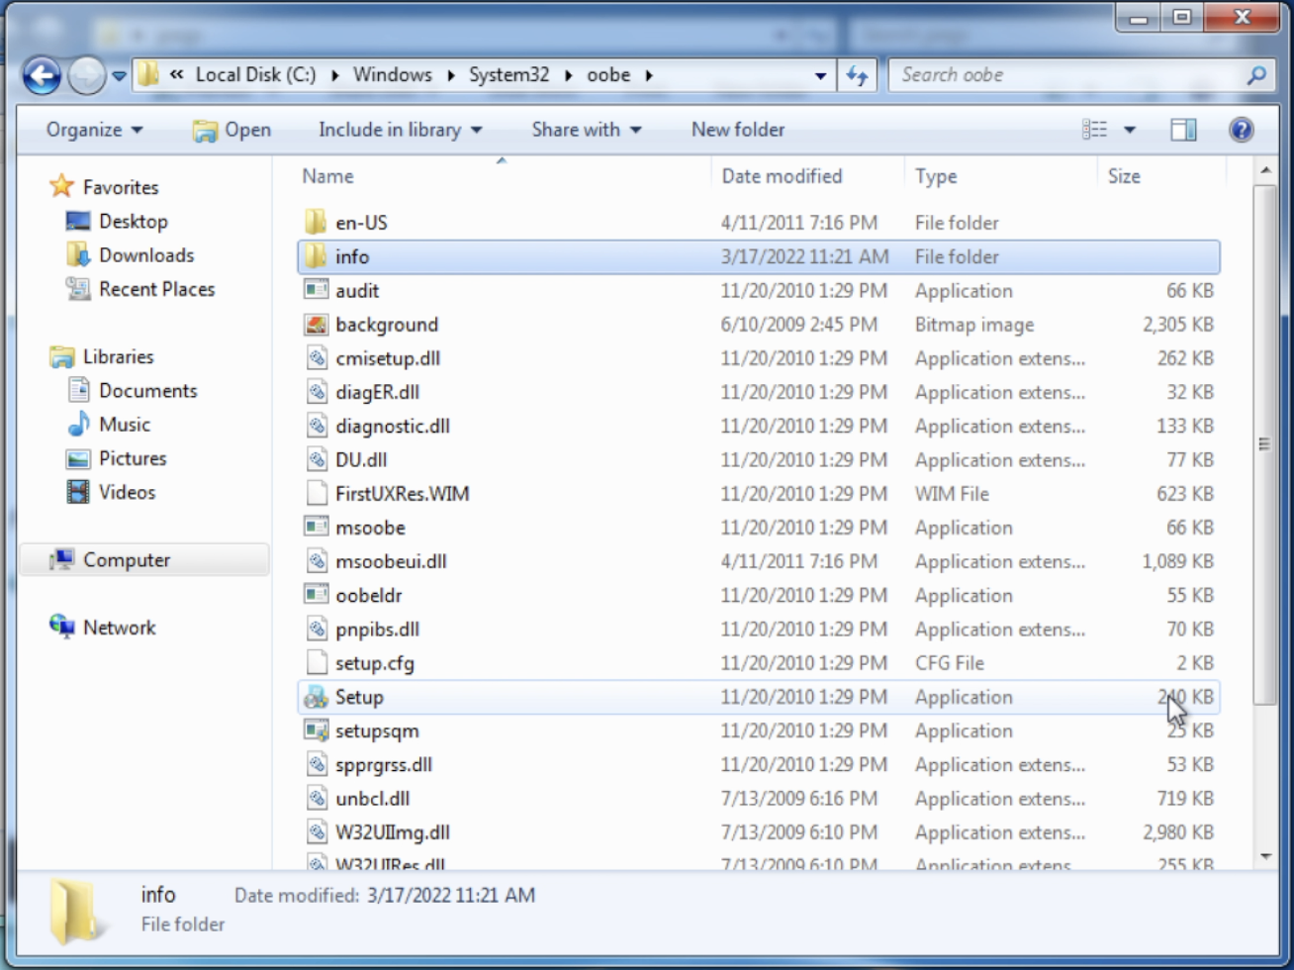Screen dimensions: 1294x970
Task: Select the W32UIImg.dll file icon
Action: (x=316, y=832)
